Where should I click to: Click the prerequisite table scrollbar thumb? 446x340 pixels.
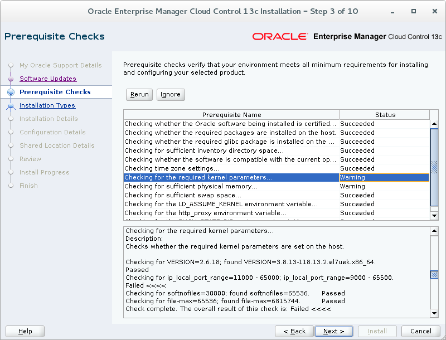coord(434,167)
